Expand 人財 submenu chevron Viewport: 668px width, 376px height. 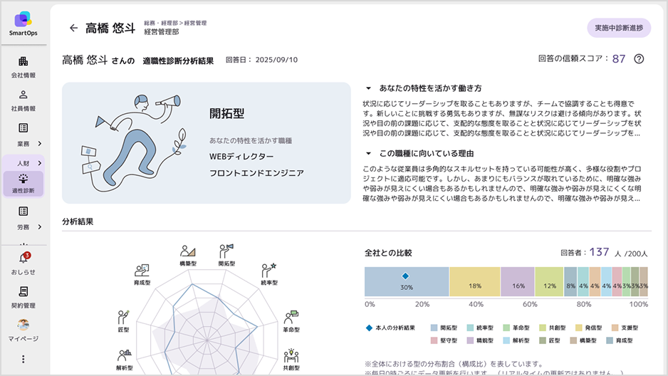pyautogui.click(x=40, y=163)
